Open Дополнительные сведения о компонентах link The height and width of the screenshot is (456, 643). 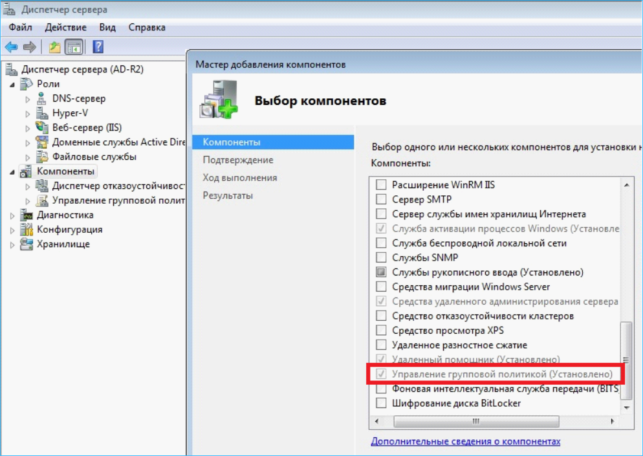(x=466, y=441)
